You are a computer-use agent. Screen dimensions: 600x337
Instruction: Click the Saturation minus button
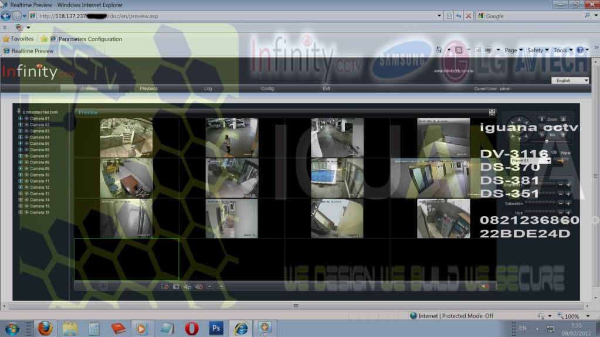tap(561, 203)
